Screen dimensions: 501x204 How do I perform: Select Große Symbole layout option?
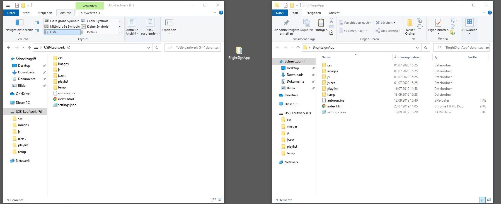[x=98, y=21]
